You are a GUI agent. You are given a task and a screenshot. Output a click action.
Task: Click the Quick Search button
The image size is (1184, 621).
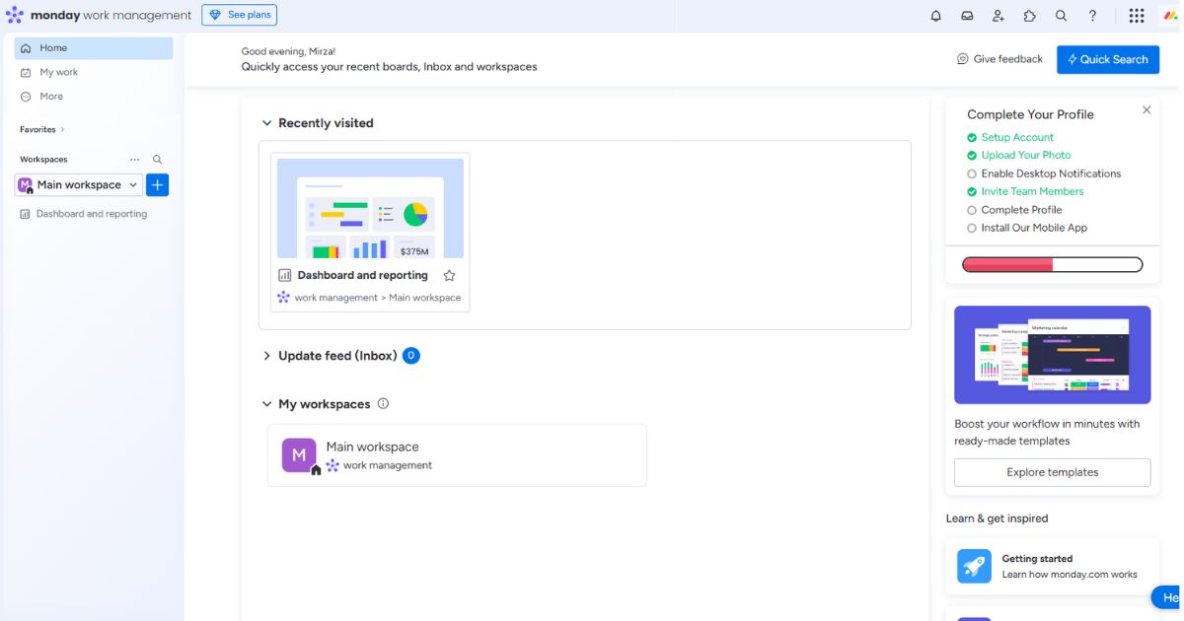coord(1107,59)
